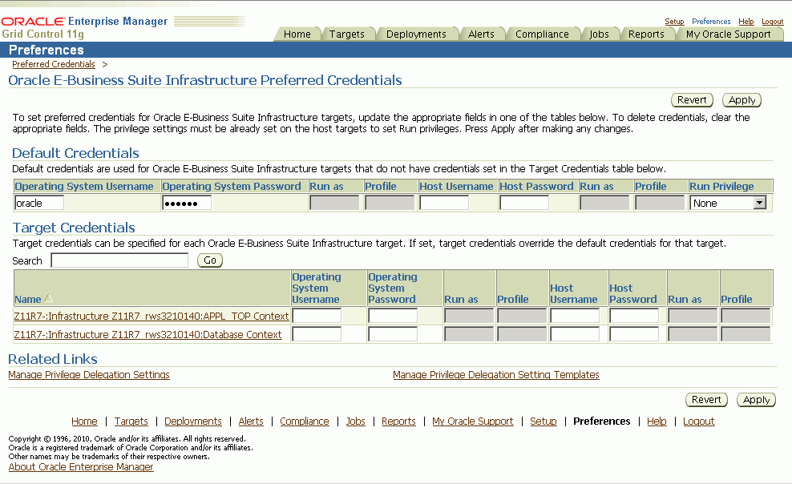Open the header Preferences link
The height and width of the screenshot is (484, 792).
point(711,21)
